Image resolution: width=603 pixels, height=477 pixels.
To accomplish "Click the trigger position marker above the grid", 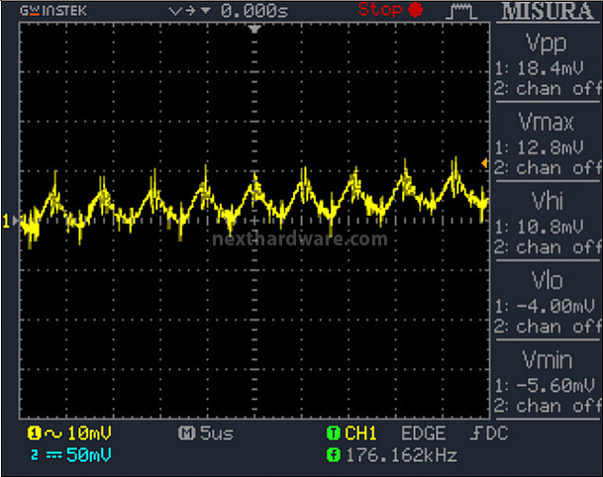I will coord(254,30).
